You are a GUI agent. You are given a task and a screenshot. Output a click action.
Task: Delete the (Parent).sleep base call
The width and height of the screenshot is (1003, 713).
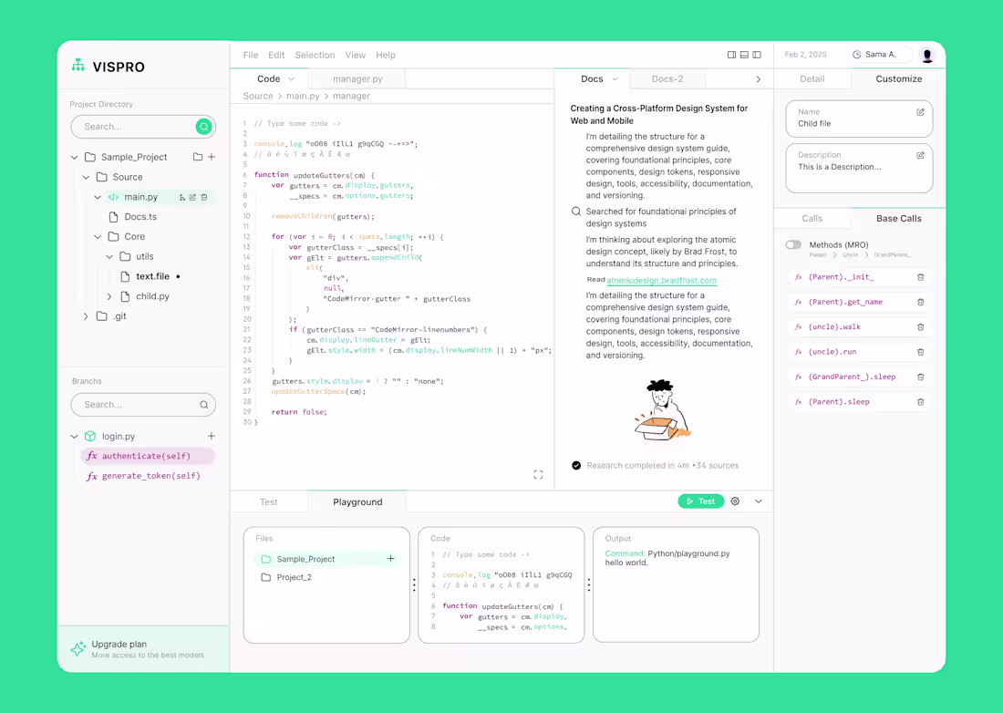(921, 402)
